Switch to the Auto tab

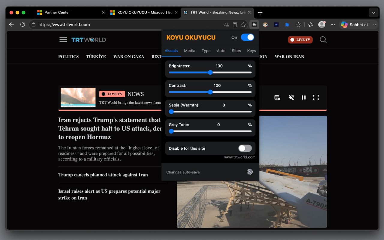221,51
